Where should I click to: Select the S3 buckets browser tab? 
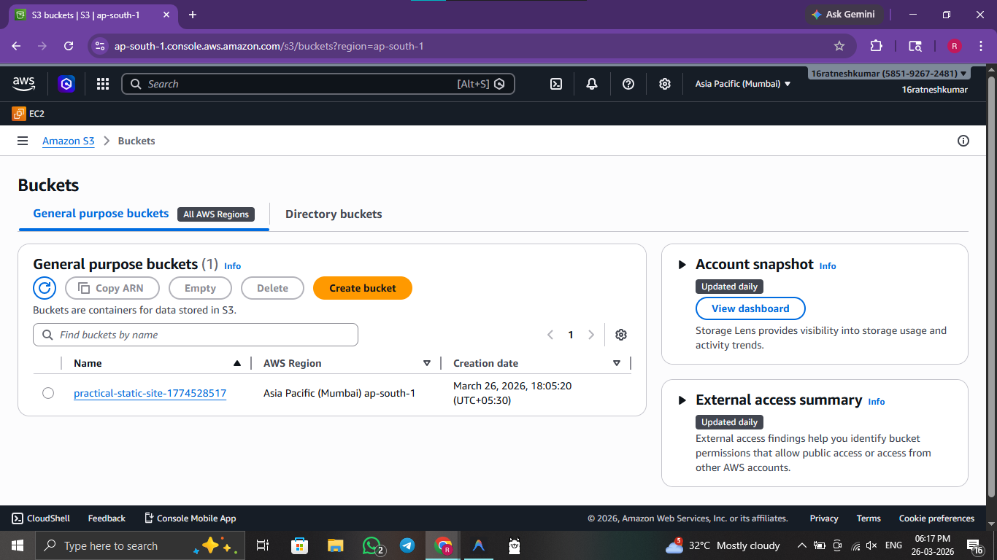click(x=91, y=15)
